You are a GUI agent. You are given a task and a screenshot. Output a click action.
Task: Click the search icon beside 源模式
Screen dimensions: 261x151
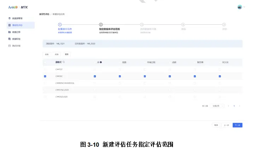coord(64,62)
